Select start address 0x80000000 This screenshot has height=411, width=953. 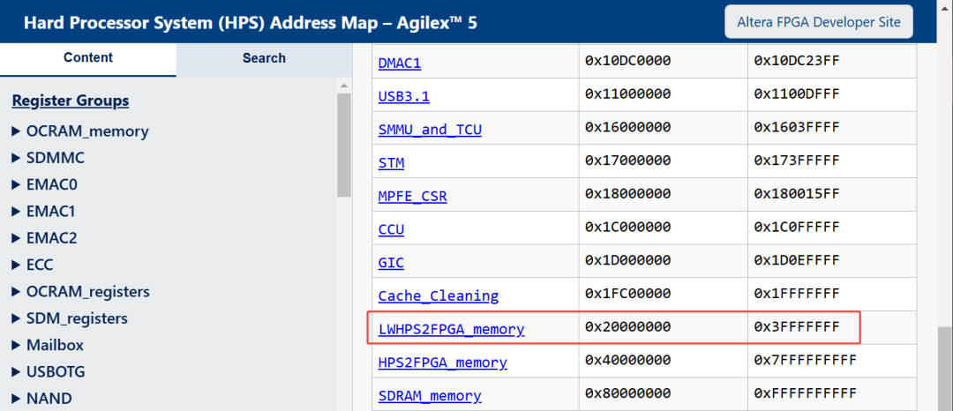pyautogui.click(x=628, y=394)
